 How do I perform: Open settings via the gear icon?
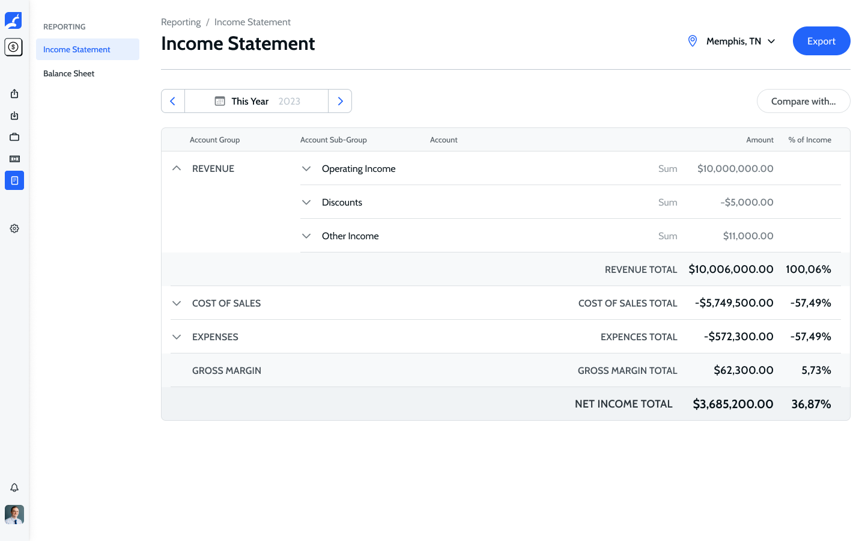pyautogui.click(x=14, y=228)
